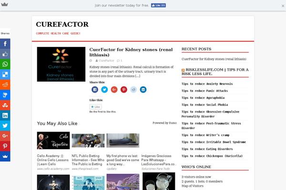Open Tips to reduce Eating Disorders

[207, 149]
